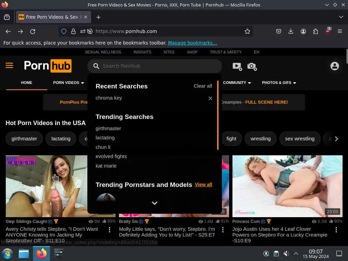Click View all next to trending models

(x=203, y=185)
